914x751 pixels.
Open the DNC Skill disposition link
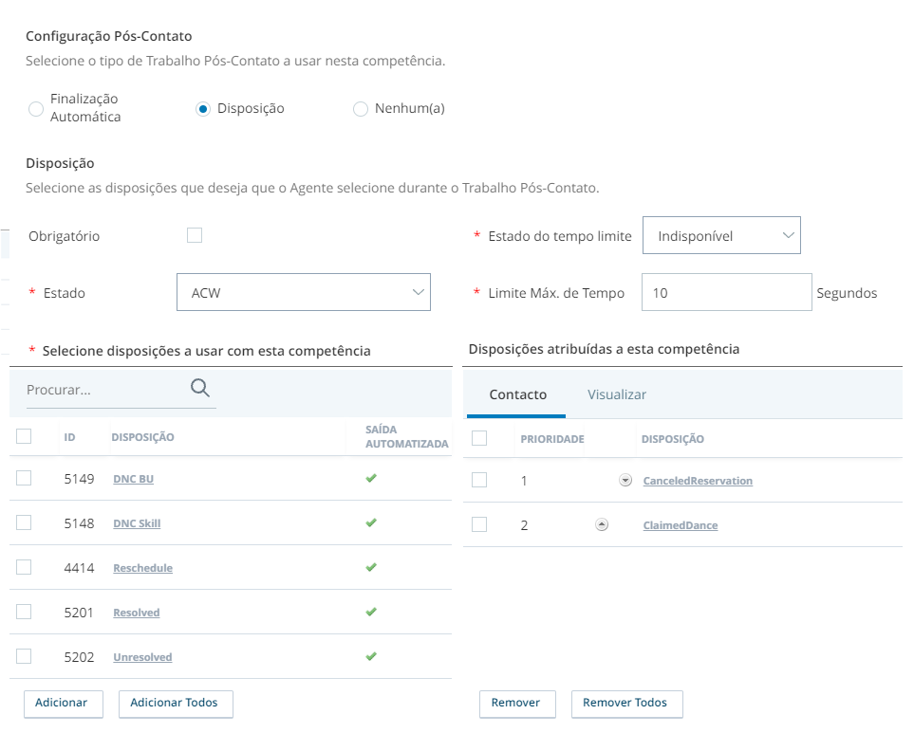(x=137, y=523)
